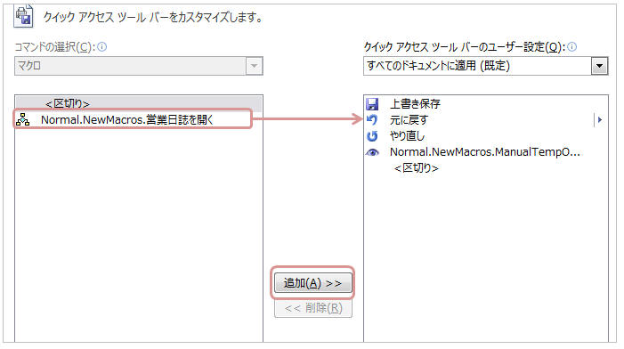Click the やり直し redo icon

(x=372, y=136)
